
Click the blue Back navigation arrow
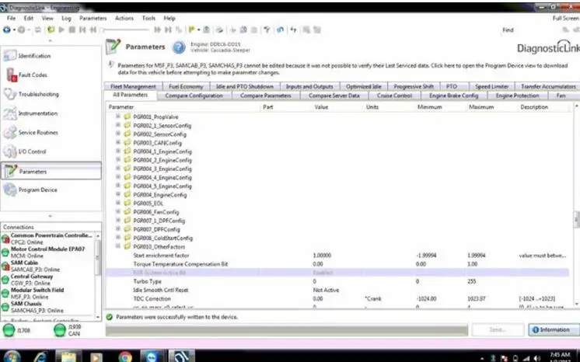click(6, 30)
